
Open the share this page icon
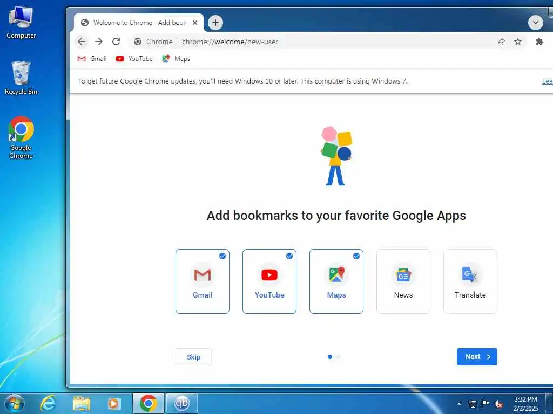pyautogui.click(x=501, y=42)
